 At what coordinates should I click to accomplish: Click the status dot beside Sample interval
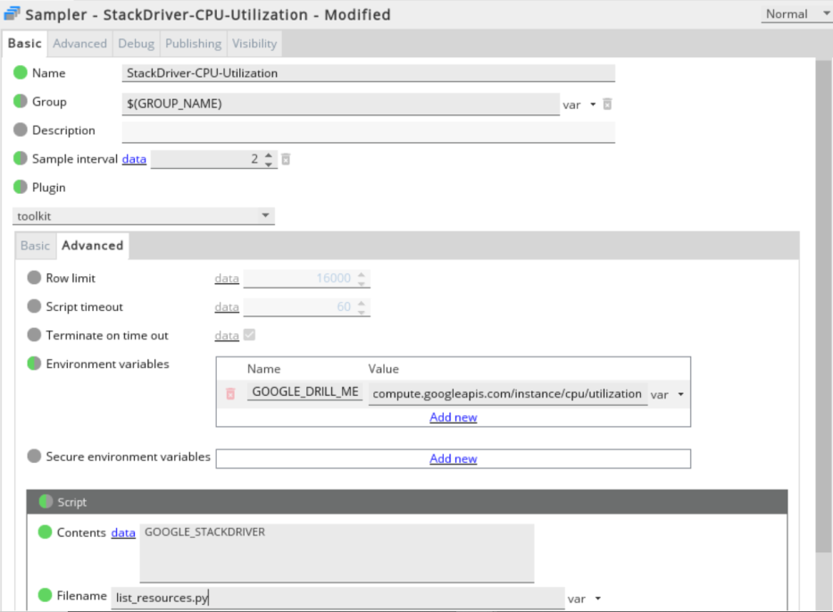click(x=21, y=158)
